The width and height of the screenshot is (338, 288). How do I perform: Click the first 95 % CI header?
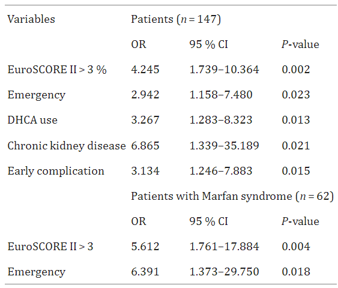(x=208, y=44)
